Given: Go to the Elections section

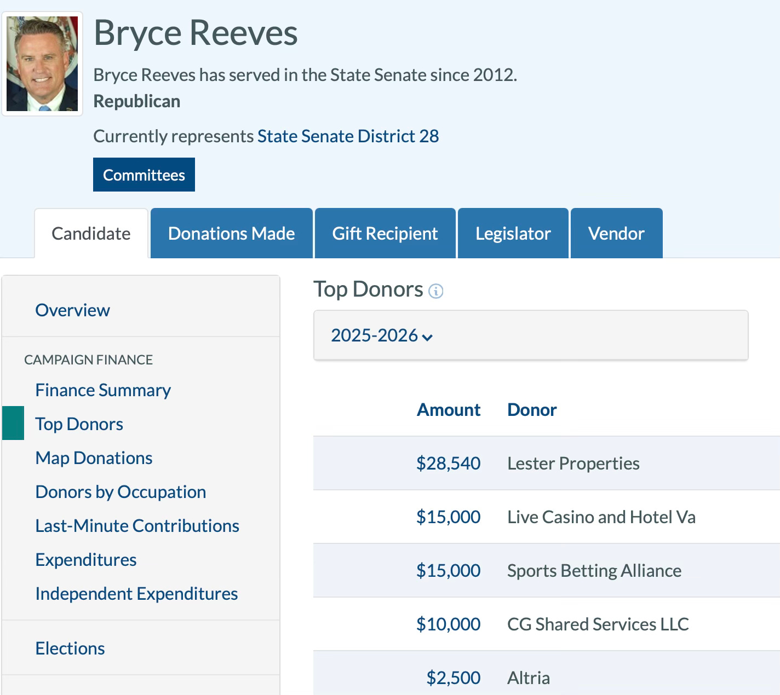Looking at the screenshot, I should [70, 648].
